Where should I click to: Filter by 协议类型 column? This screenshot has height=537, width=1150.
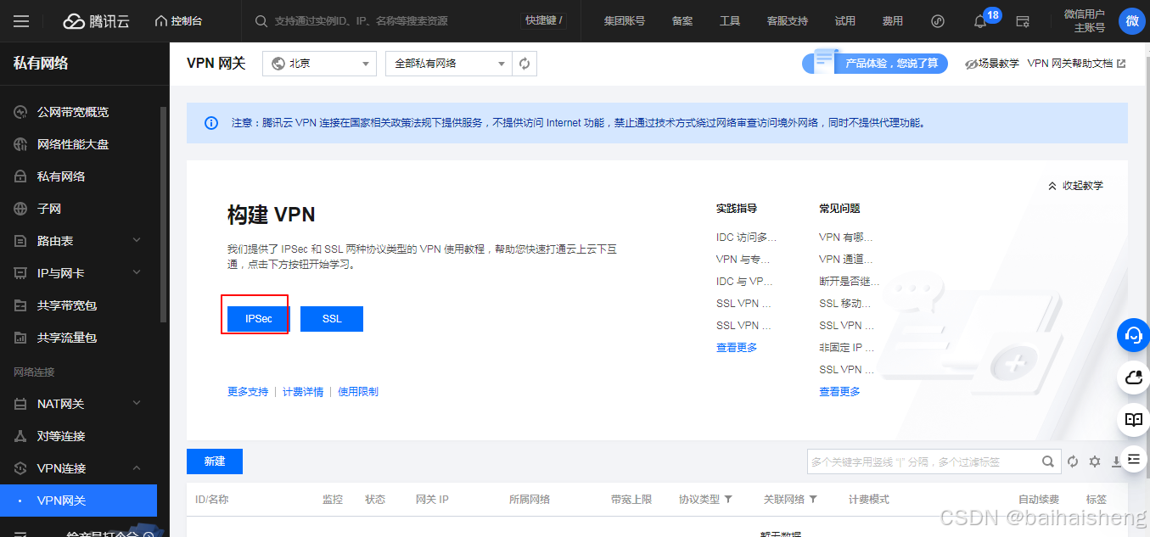pos(728,500)
